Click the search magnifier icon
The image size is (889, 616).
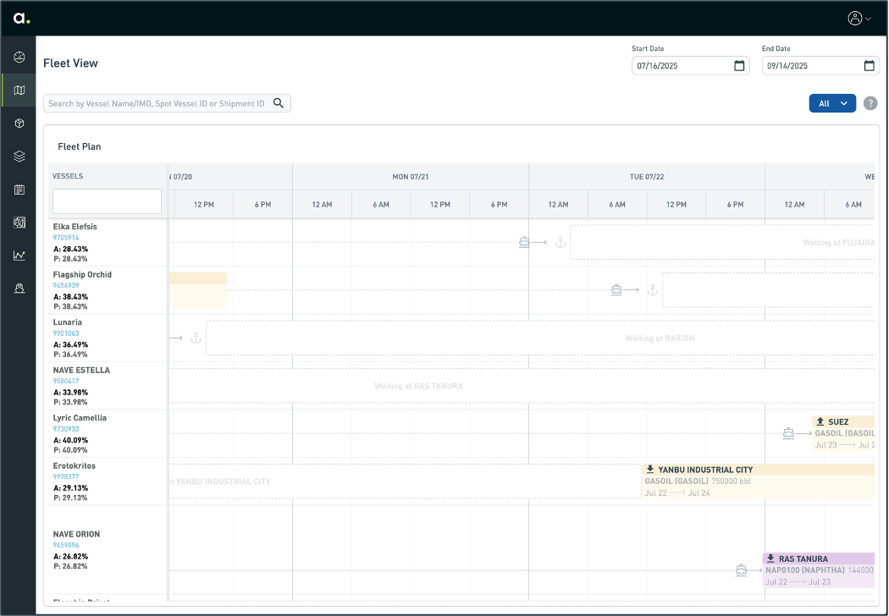279,103
